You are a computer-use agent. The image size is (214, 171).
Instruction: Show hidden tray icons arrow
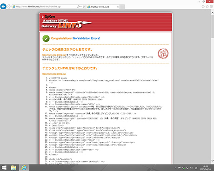pos(175,168)
